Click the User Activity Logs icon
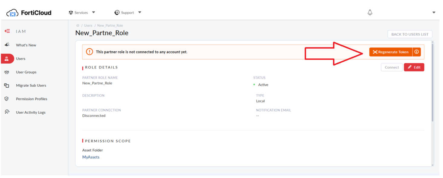Screen dimensions: 443x178 click(7, 112)
